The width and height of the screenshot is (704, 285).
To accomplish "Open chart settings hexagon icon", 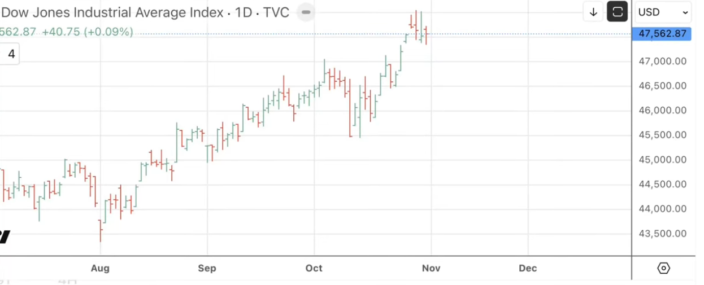I will (x=664, y=268).
